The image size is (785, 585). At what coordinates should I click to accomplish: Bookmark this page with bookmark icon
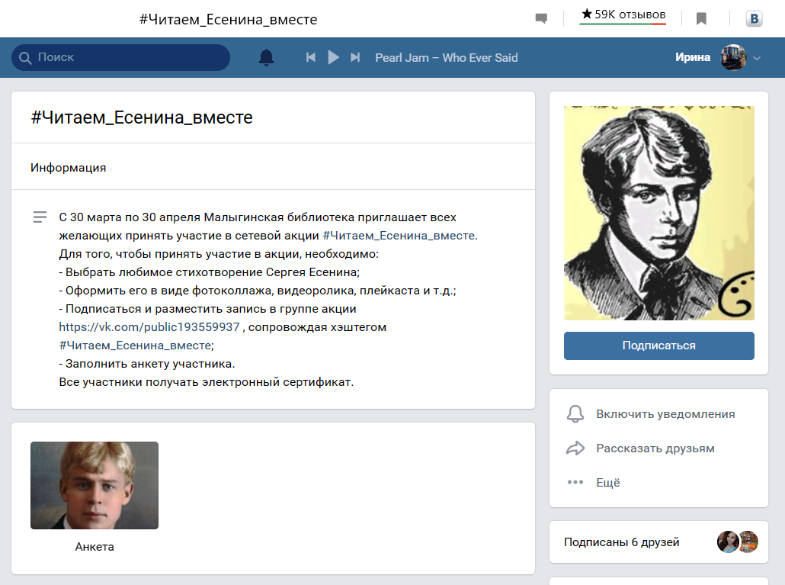[x=701, y=19]
